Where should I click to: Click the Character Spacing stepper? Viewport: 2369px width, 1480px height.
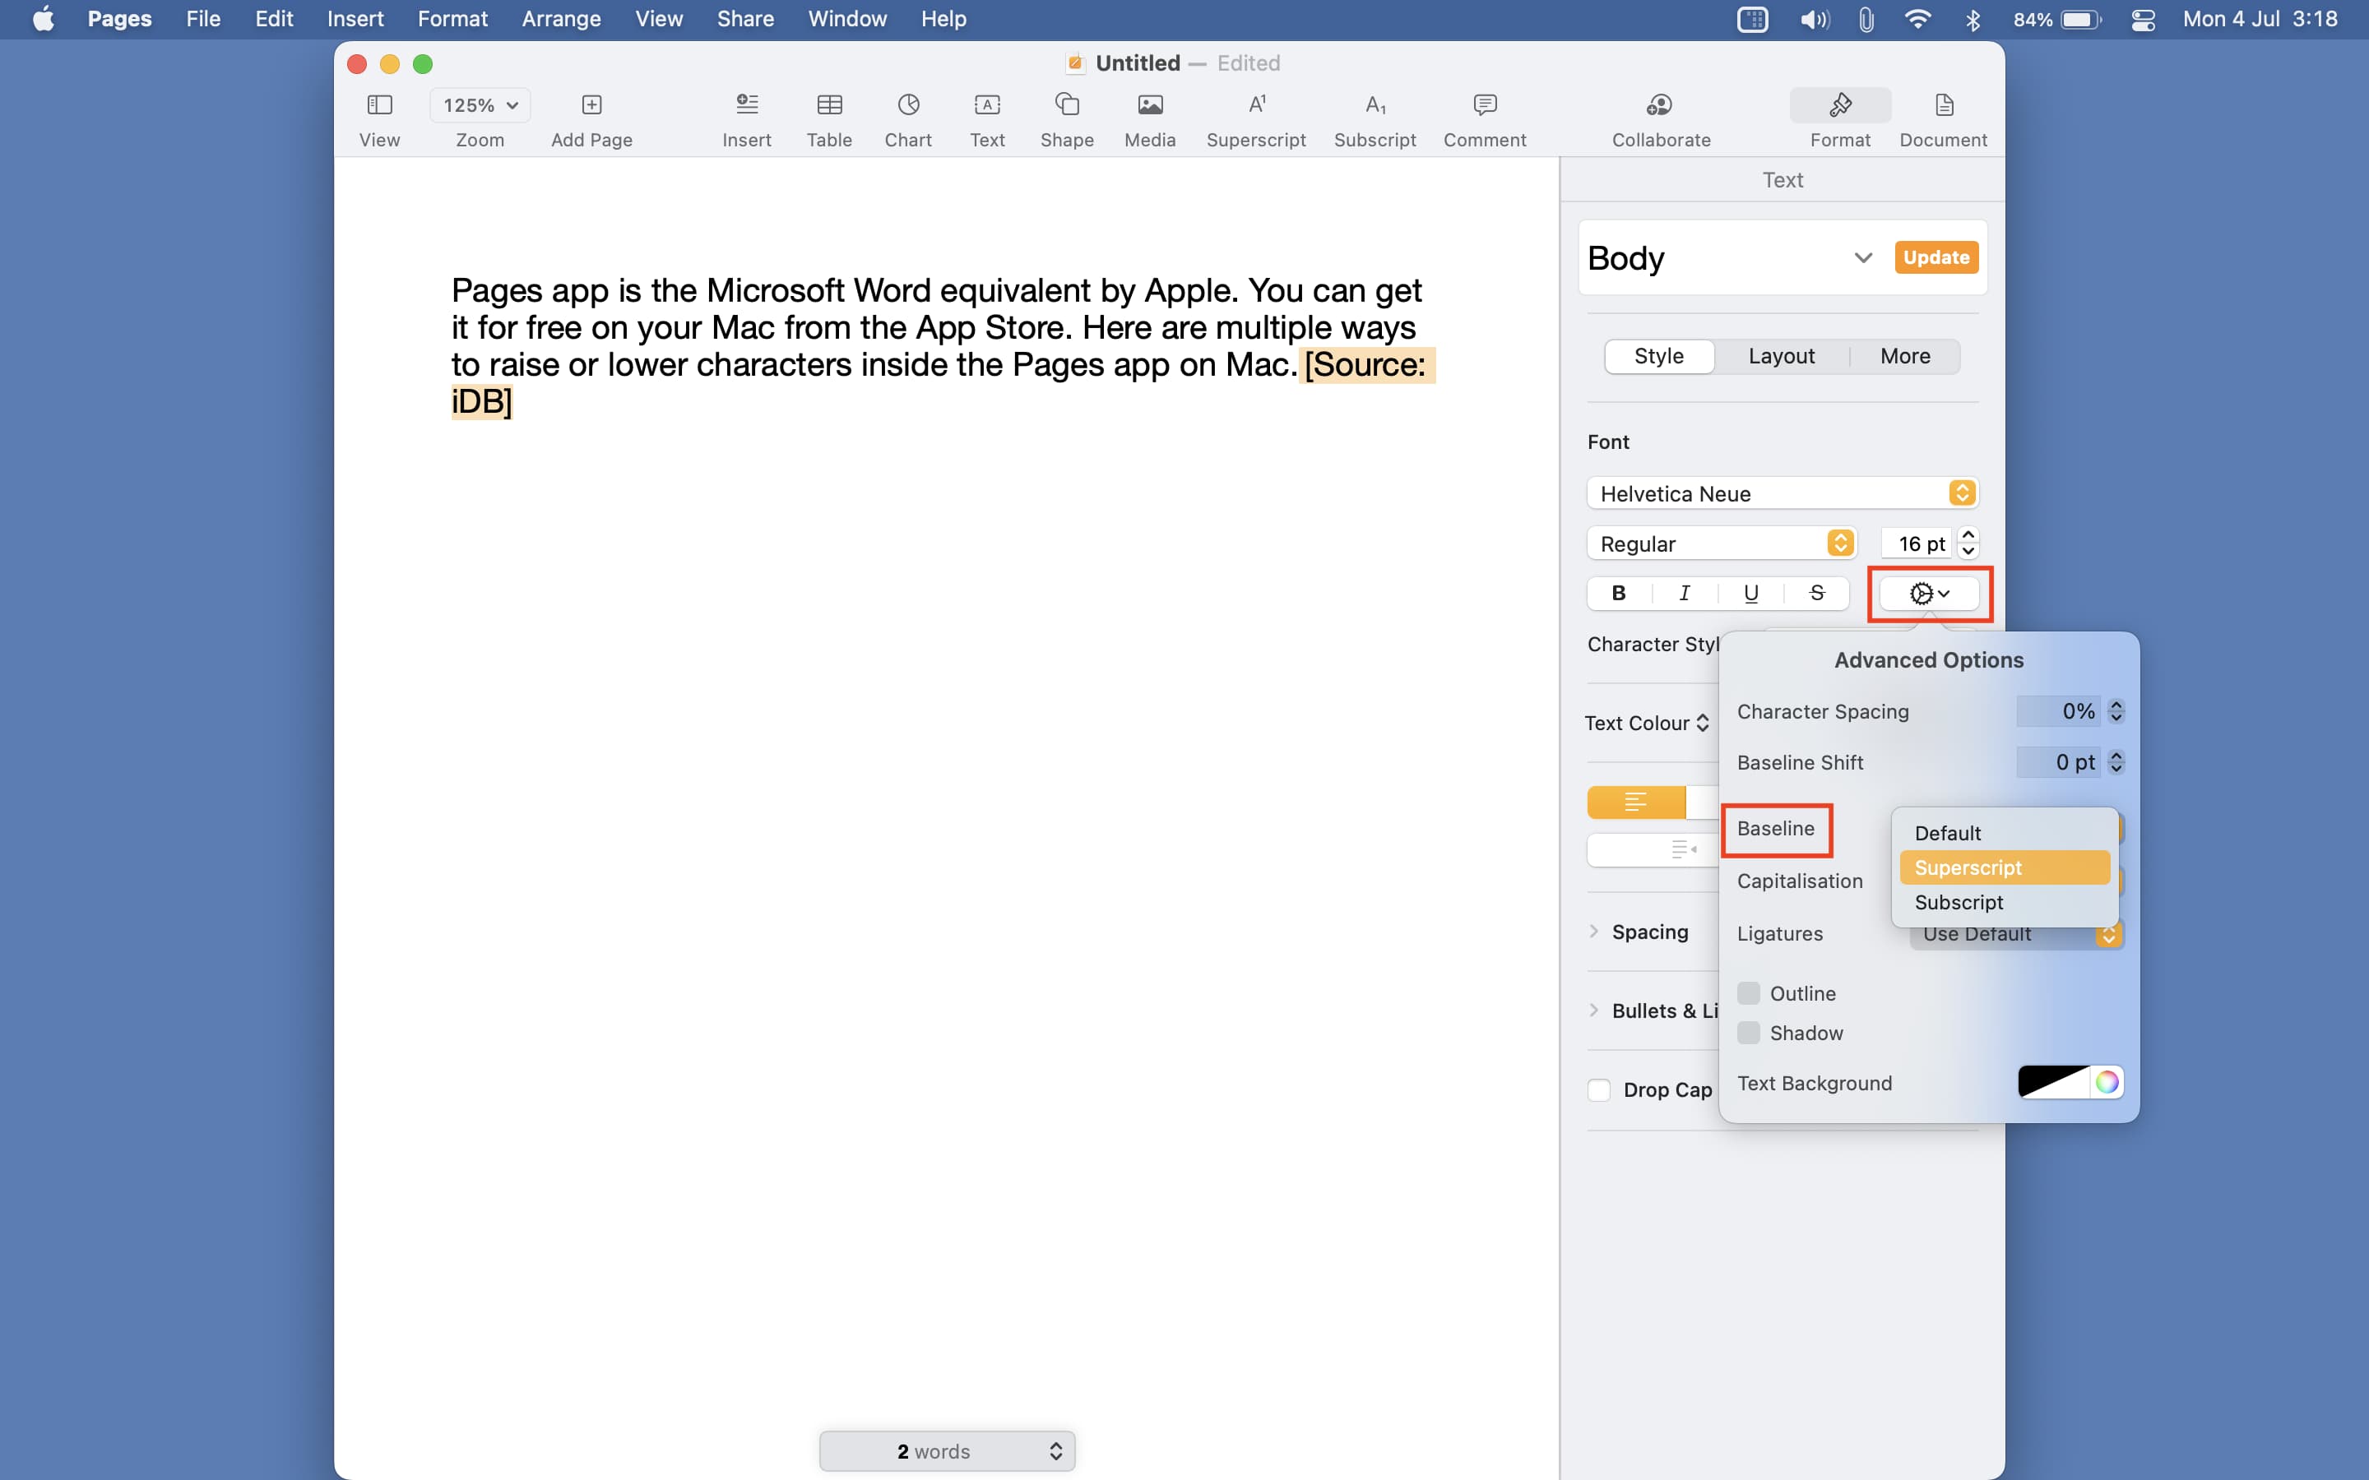tap(2116, 711)
